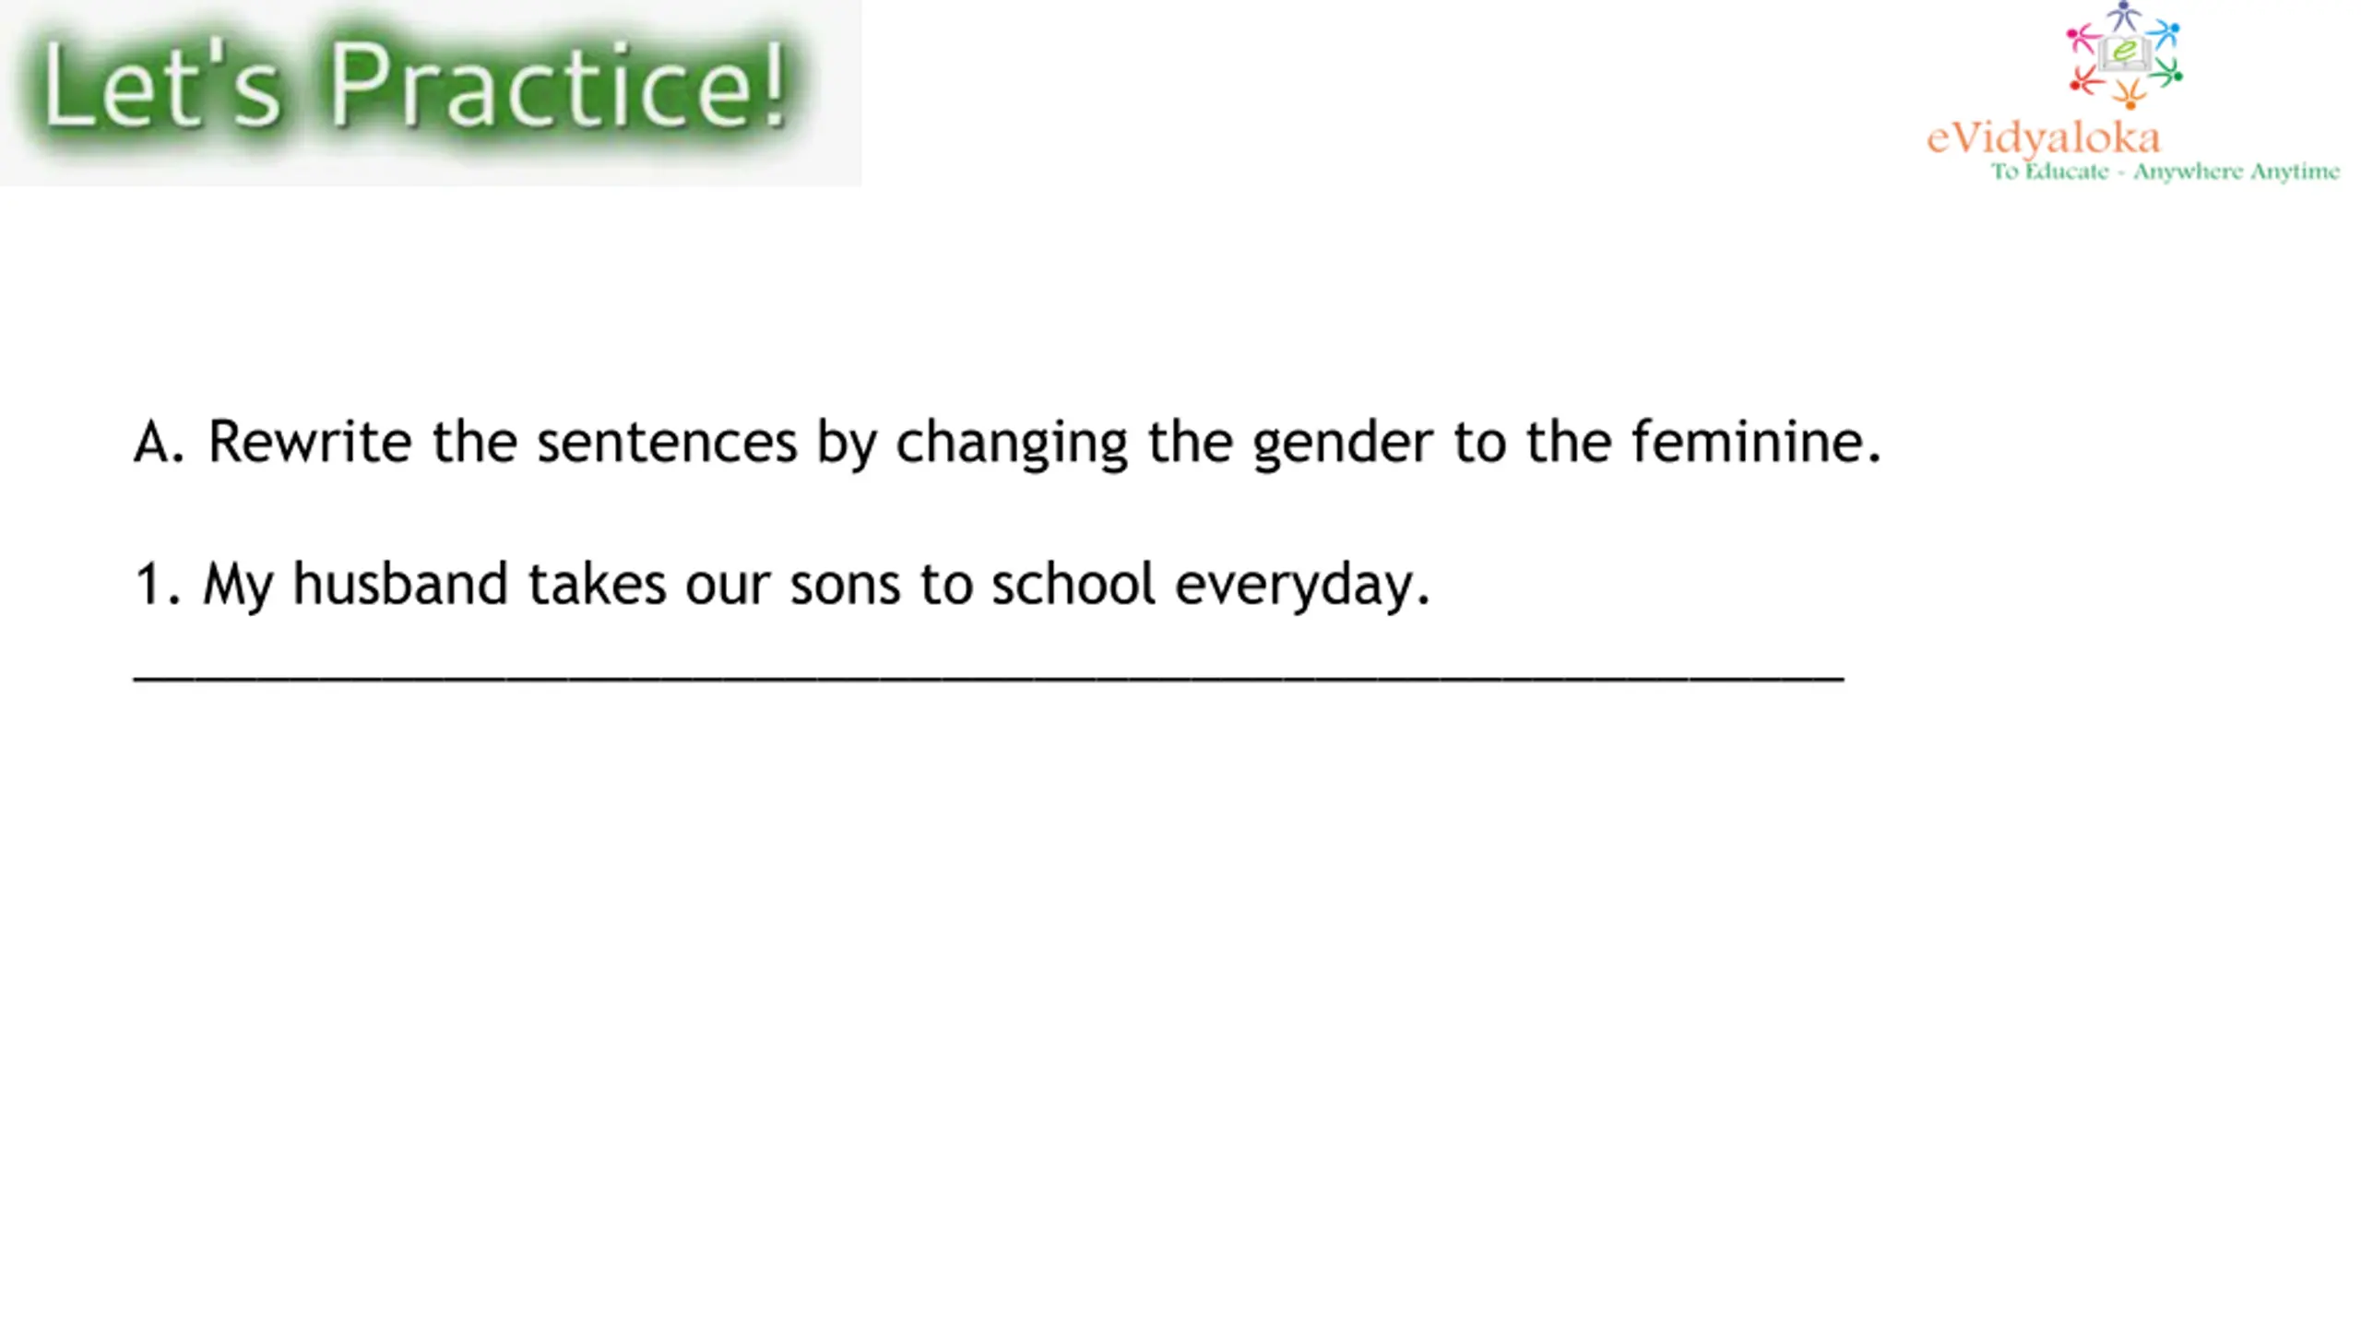Screen dimensions: 2361x1328
Task: Click the book icon inside the logo
Action: pos(2124,53)
